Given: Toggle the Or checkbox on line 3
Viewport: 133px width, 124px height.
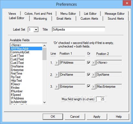Looking at the screenshot, I should coord(89,86).
